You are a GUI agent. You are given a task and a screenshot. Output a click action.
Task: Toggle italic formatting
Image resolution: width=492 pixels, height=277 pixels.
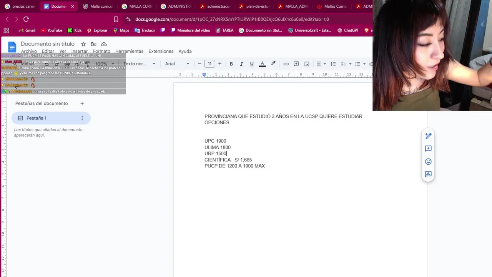tap(241, 64)
